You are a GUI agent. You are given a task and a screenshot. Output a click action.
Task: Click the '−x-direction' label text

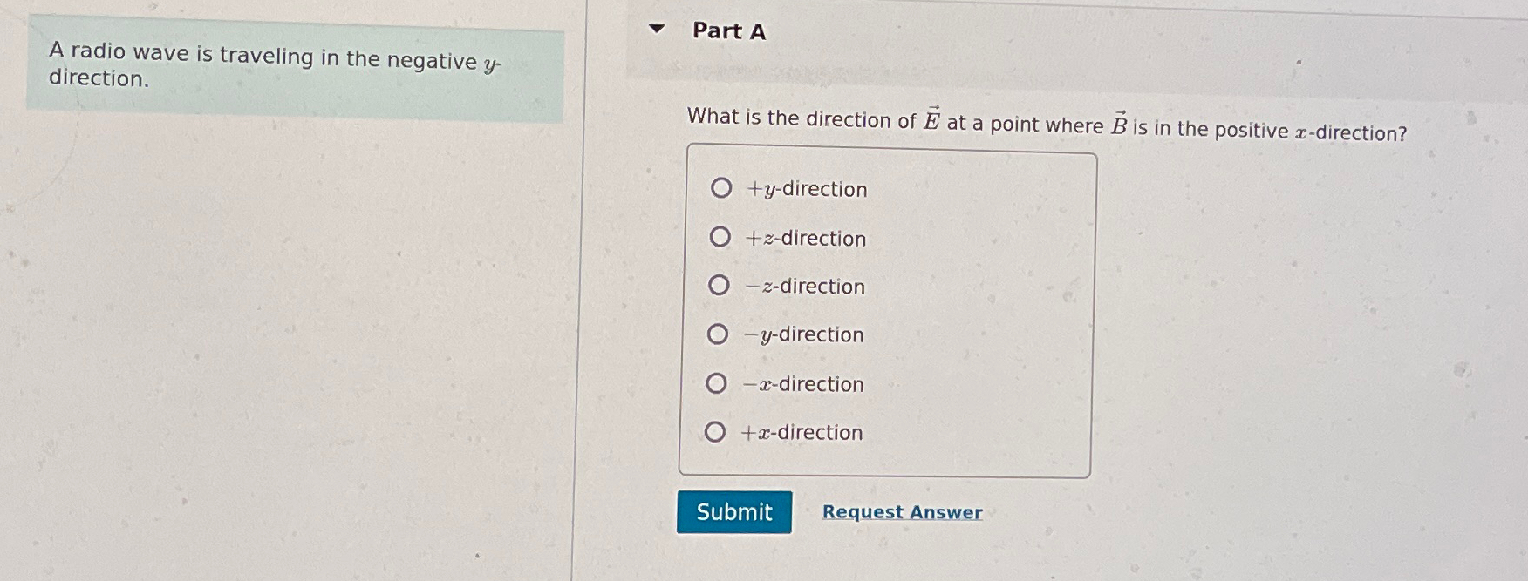point(803,384)
